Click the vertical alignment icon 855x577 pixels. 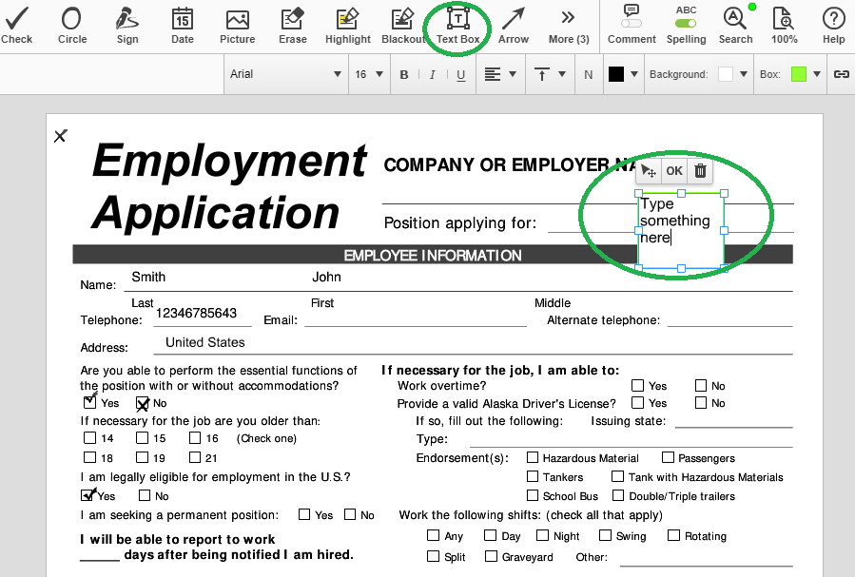pyautogui.click(x=541, y=74)
